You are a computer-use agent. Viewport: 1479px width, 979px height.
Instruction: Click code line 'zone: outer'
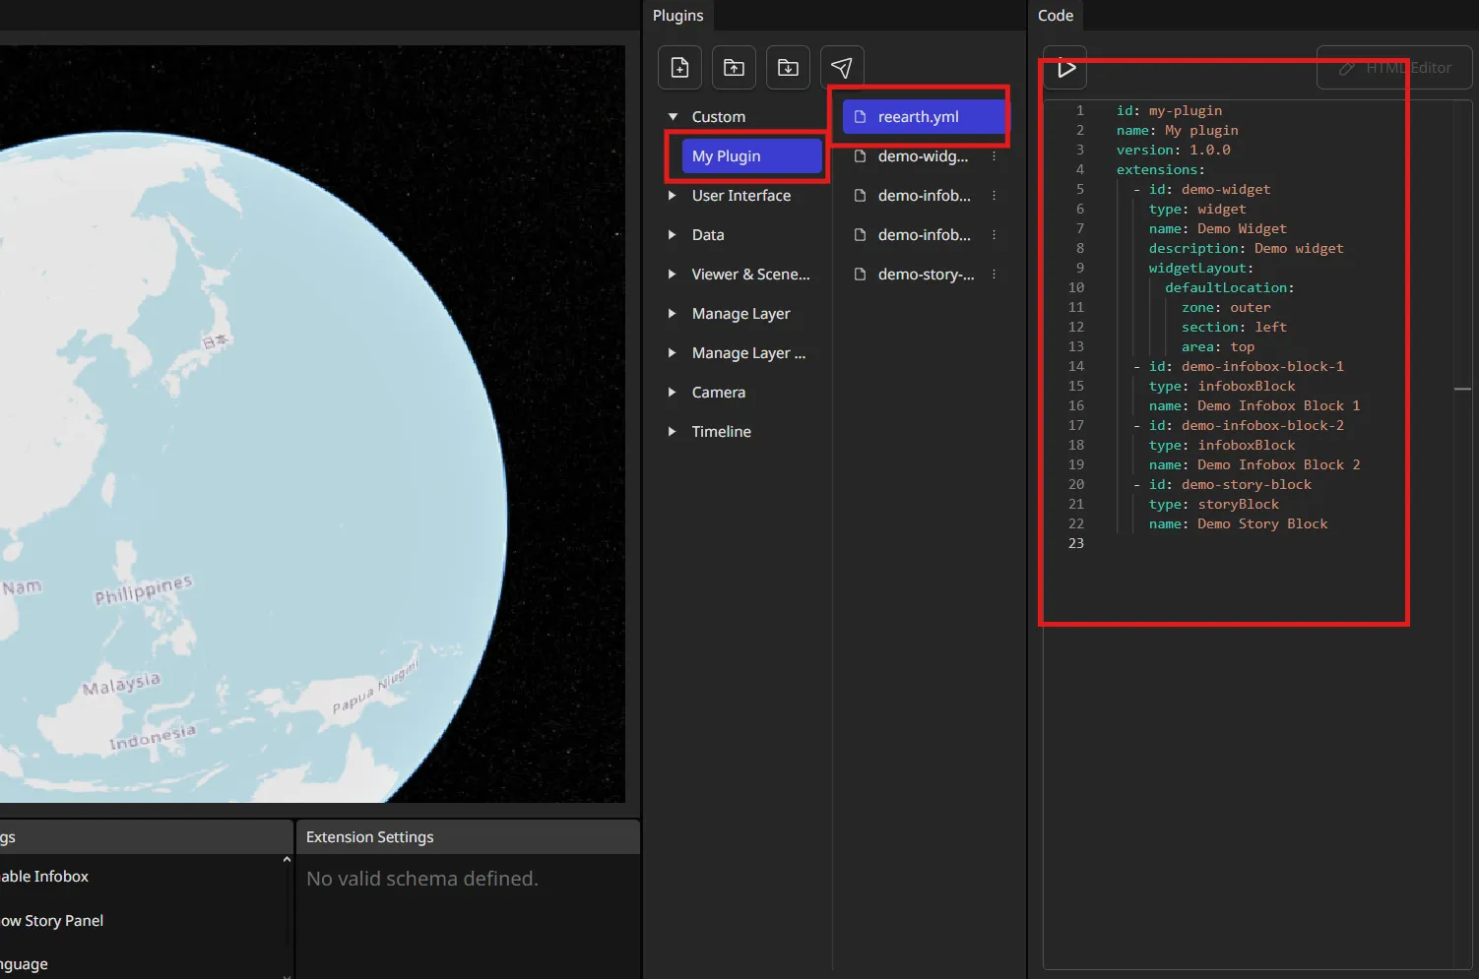[1226, 307]
